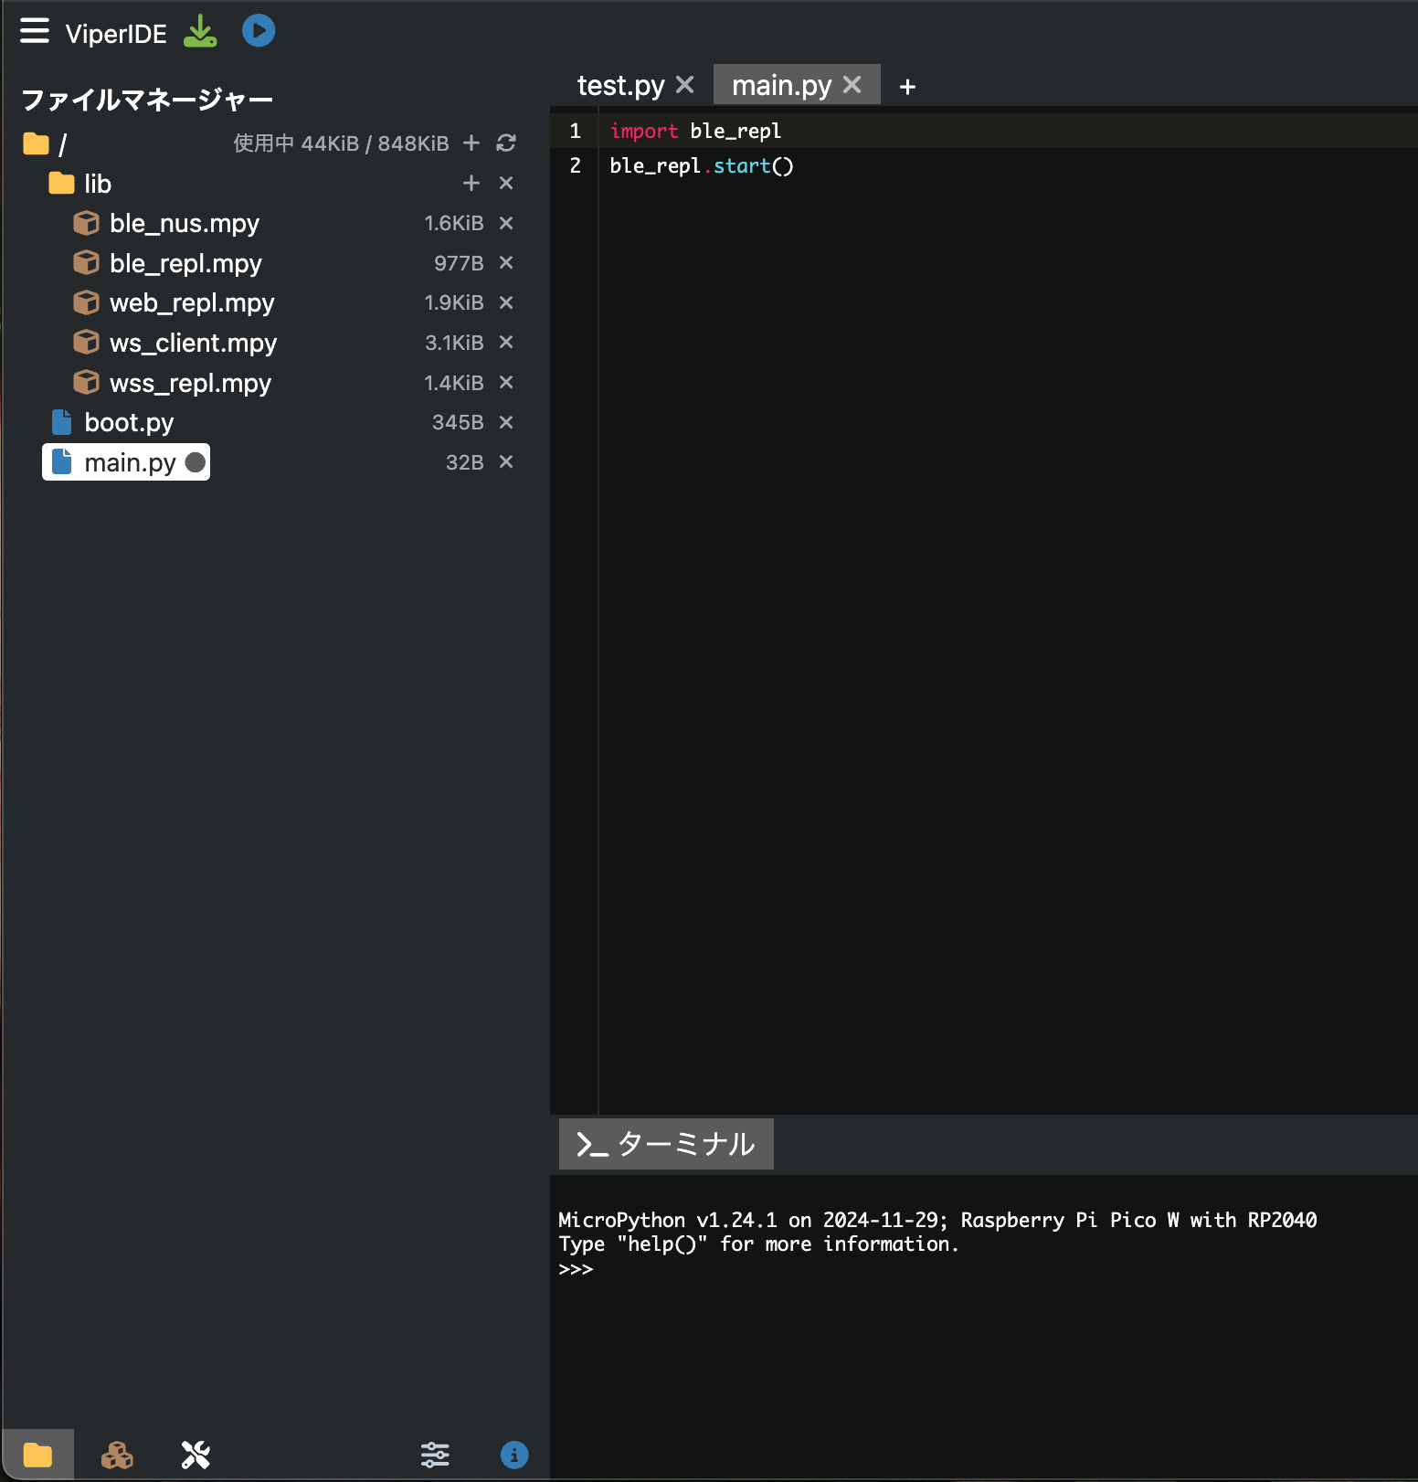Viewport: 1418px width, 1482px height.
Task: Add a file inside lib folder
Action: pos(471,184)
